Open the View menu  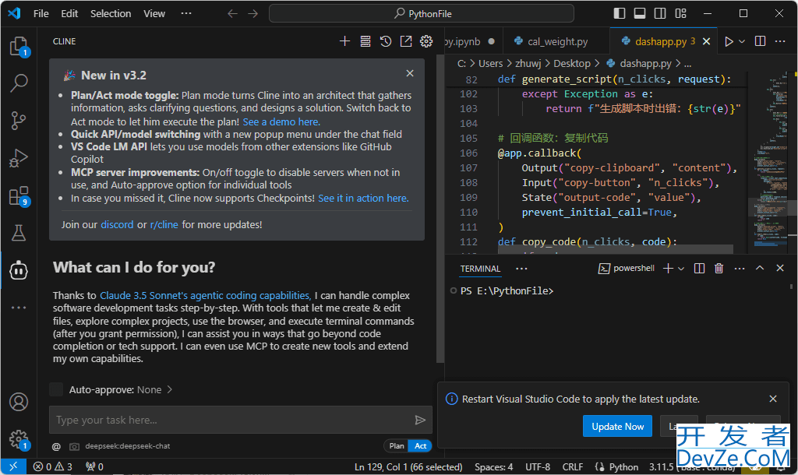pyautogui.click(x=154, y=14)
